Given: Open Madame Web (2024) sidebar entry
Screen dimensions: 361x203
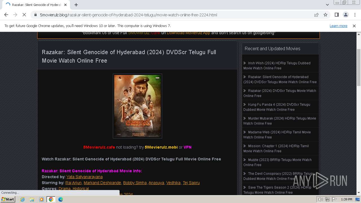Looking at the screenshot, I should [x=277, y=134].
